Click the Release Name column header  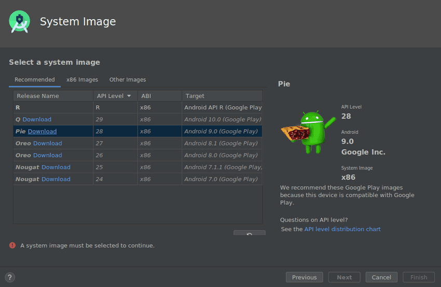[x=38, y=96]
